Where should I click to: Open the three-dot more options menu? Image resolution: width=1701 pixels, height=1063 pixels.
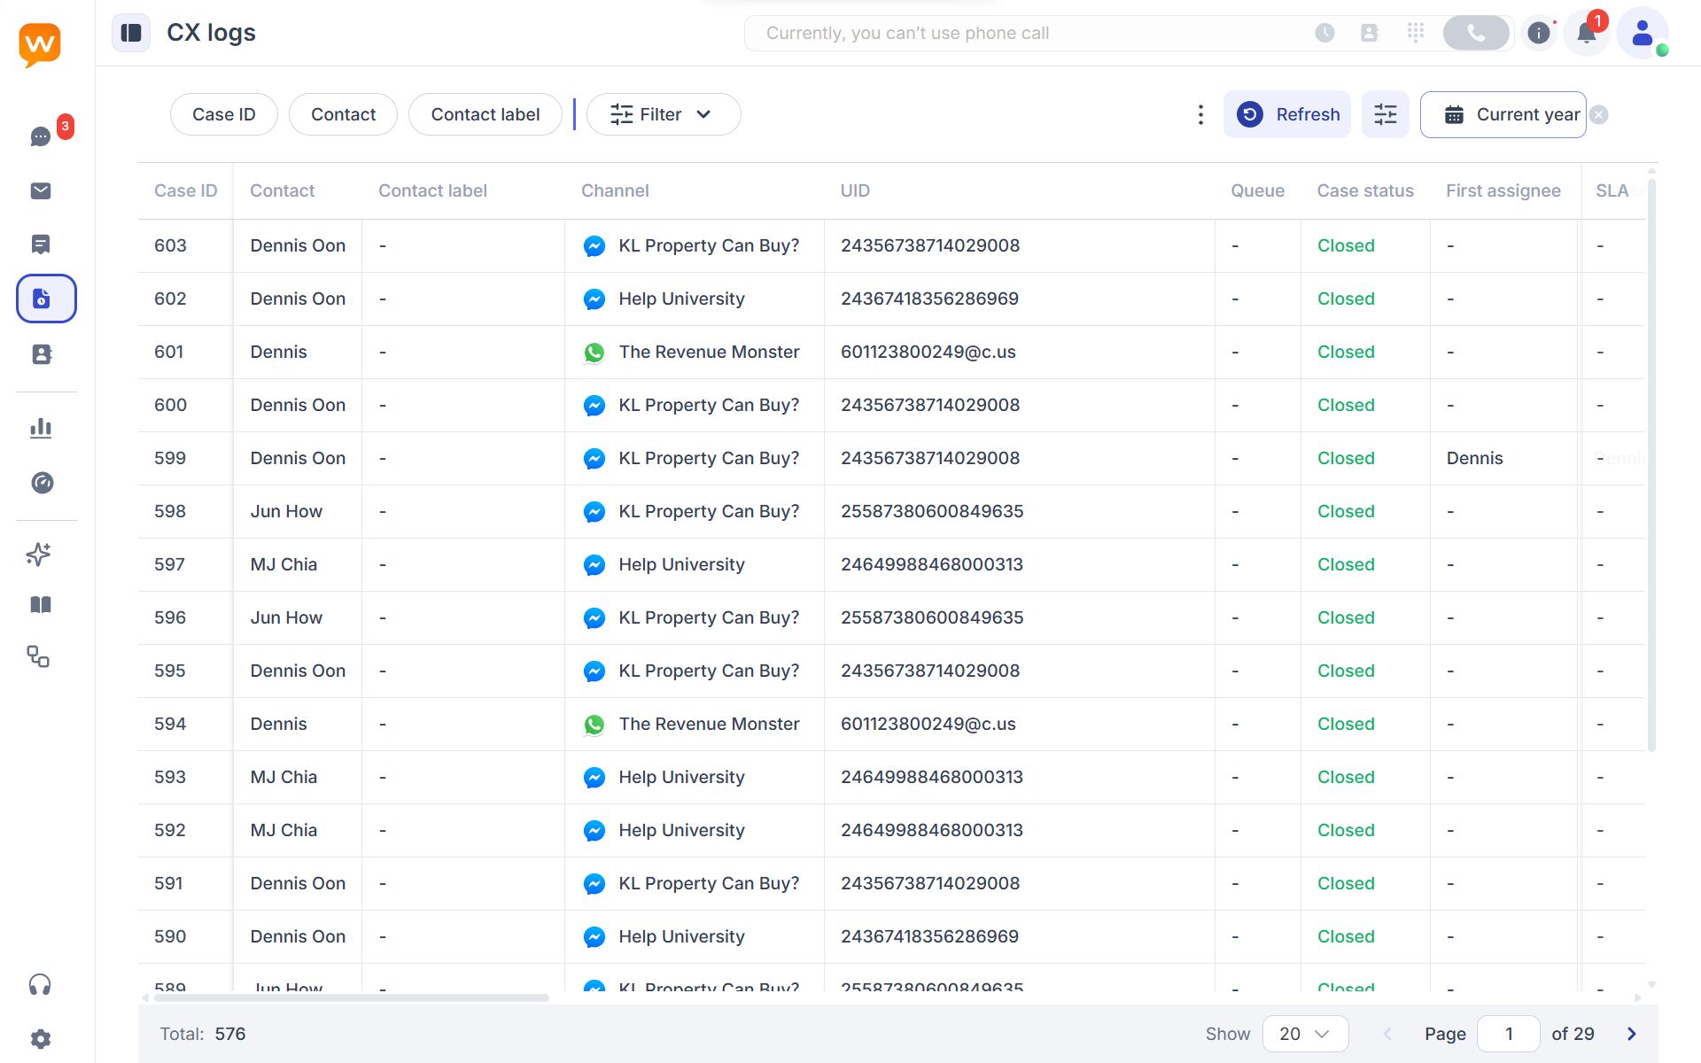coord(1200,114)
